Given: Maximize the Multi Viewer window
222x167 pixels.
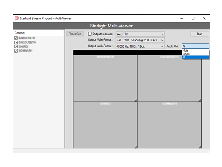Looking at the screenshot, I should [x=193, y=18].
